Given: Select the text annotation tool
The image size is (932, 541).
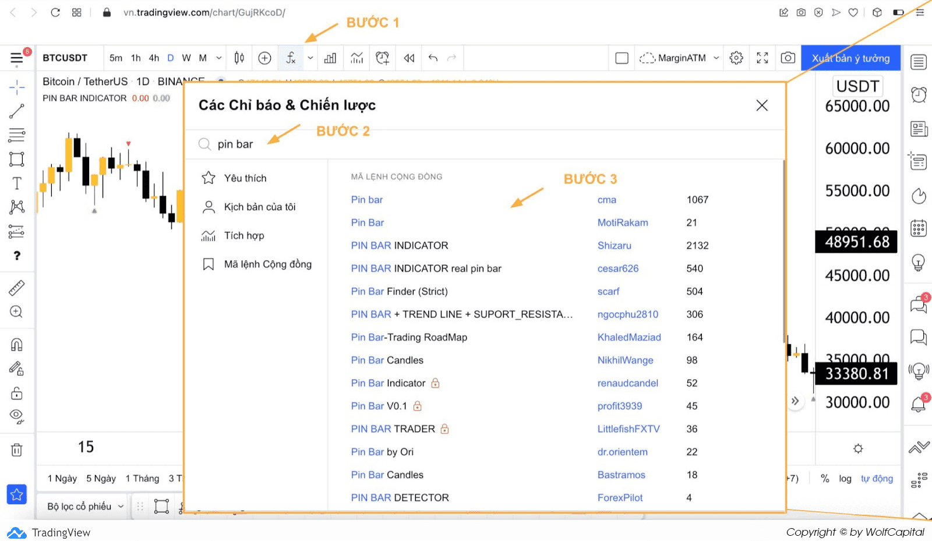Looking at the screenshot, I should tap(17, 183).
